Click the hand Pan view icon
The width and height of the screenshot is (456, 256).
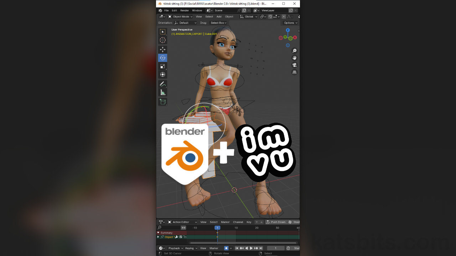[295, 58]
